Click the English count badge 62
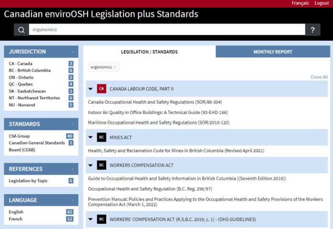This screenshot has height=229, width=333. point(70,212)
